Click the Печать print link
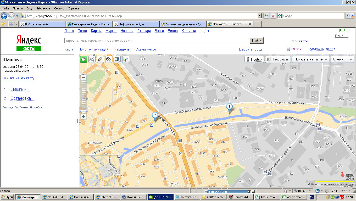The width and height of the screenshot is (356, 201). coord(296,49)
